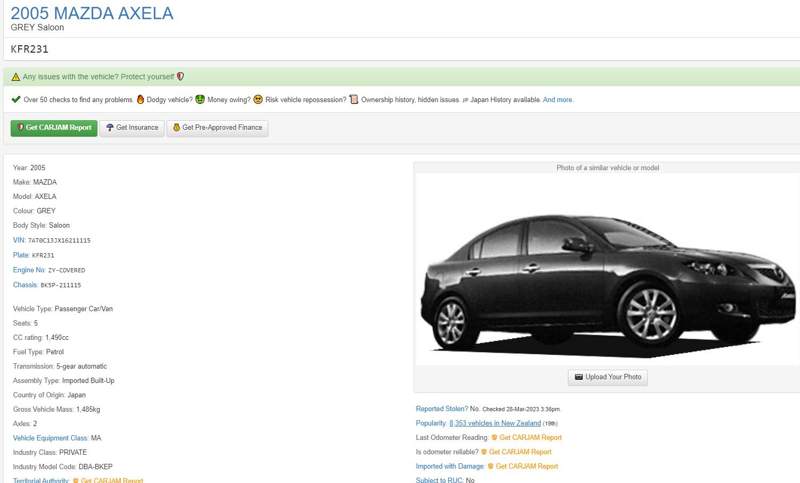Screen dimensions: 800x483
Task: Click the worried-face icon beside 'Risk vehicle repossession?'
Action: coord(258,99)
